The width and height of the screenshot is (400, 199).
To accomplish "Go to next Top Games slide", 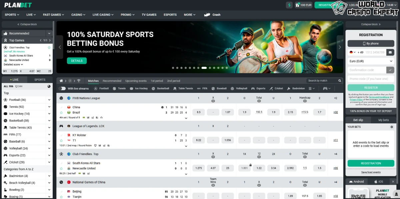I will tap(49, 40).
